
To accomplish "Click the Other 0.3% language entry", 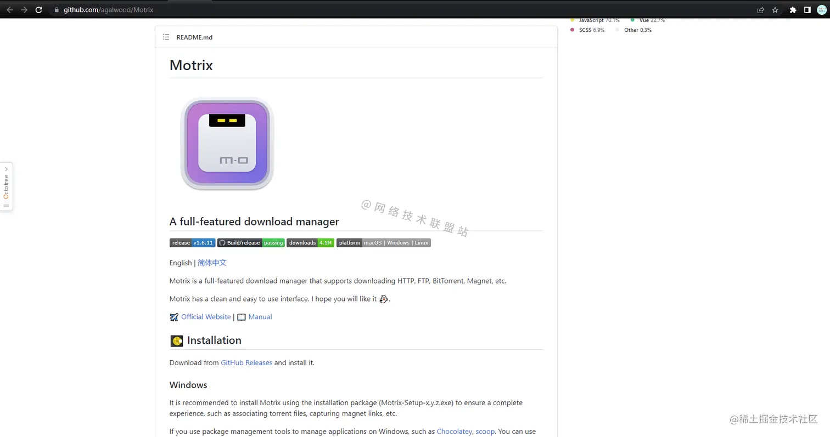I will click(633, 30).
